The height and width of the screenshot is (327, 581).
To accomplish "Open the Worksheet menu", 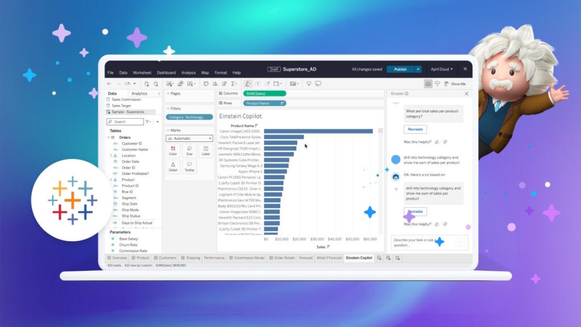I will (x=142, y=73).
